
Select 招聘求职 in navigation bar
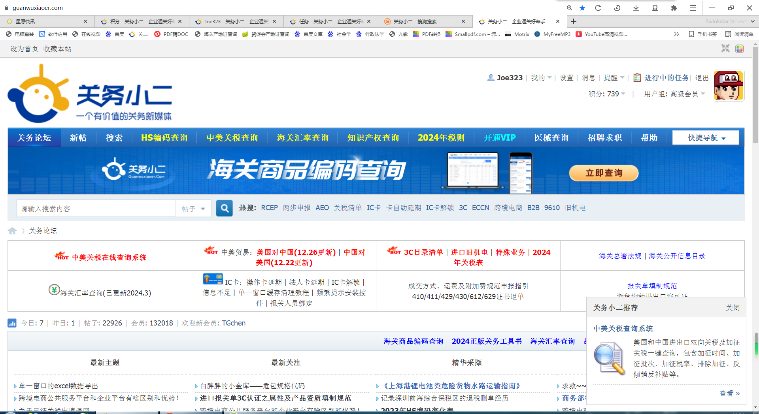click(604, 138)
